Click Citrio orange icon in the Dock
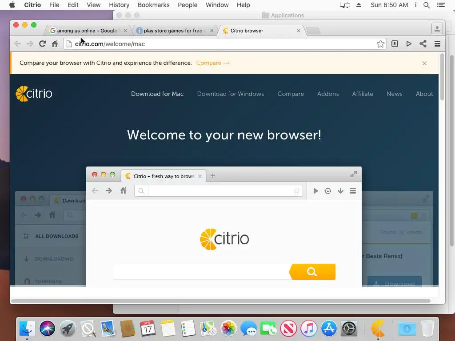 click(378, 329)
